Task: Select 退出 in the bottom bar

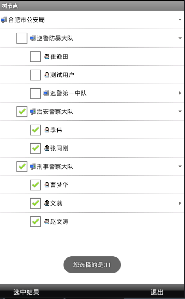Action: click(x=157, y=292)
